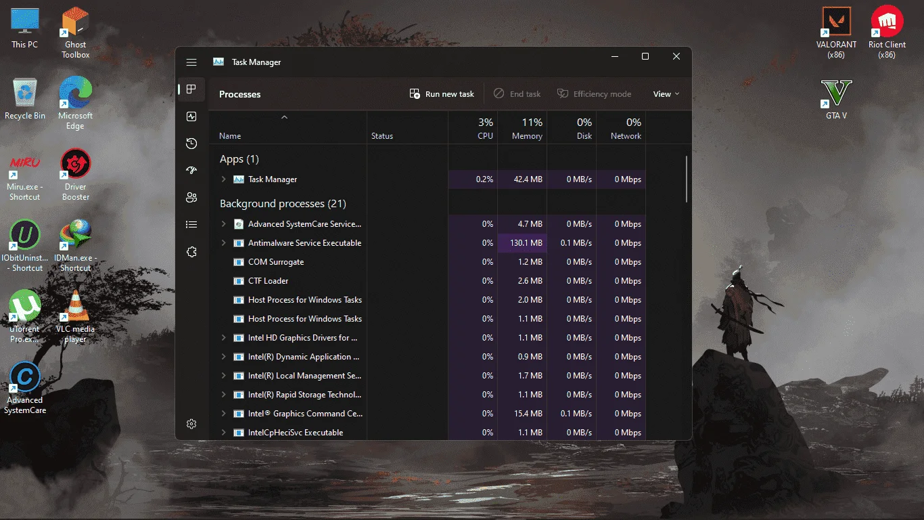Click the 15.4 MB memory cell
This screenshot has width=924, height=520.
pos(522,414)
